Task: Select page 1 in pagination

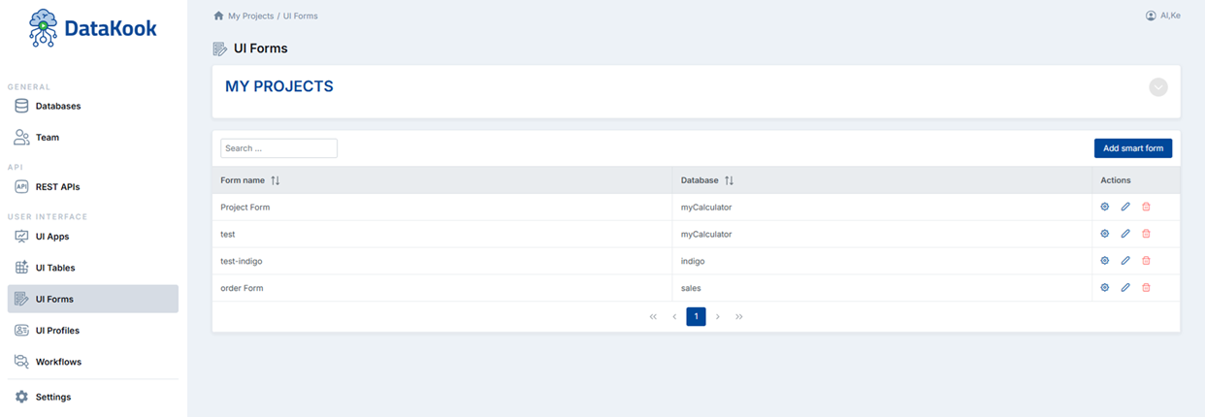Action: point(696,317)
